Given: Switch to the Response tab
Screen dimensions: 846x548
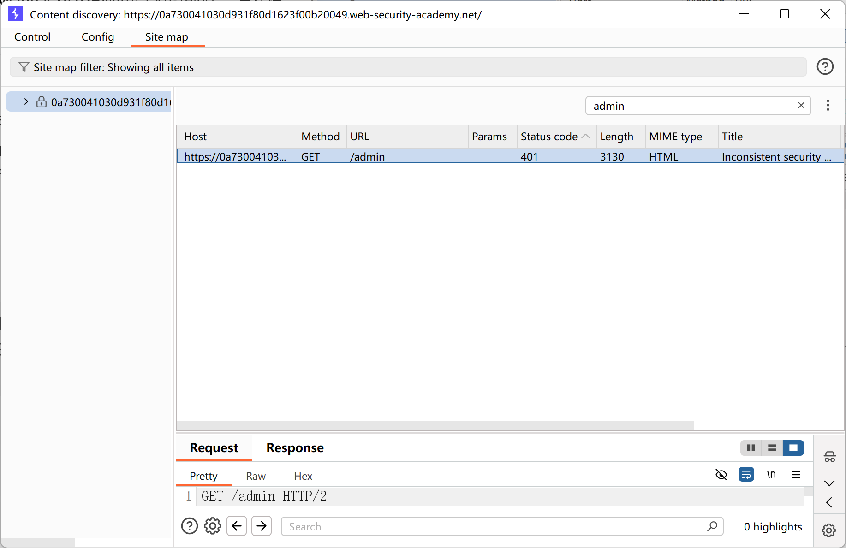Looking at the screenshot, I should tap(295, 448).
